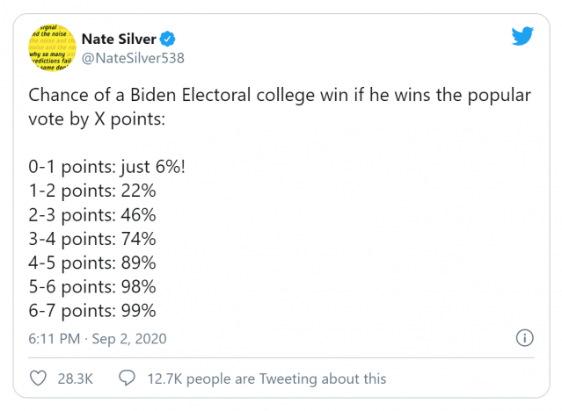Screen dimensions: 562x411
Task: Click the '4-5 points: 89%' line
Action: (x=92, y=263)
